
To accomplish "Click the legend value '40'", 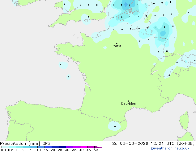I will point(81,150).
